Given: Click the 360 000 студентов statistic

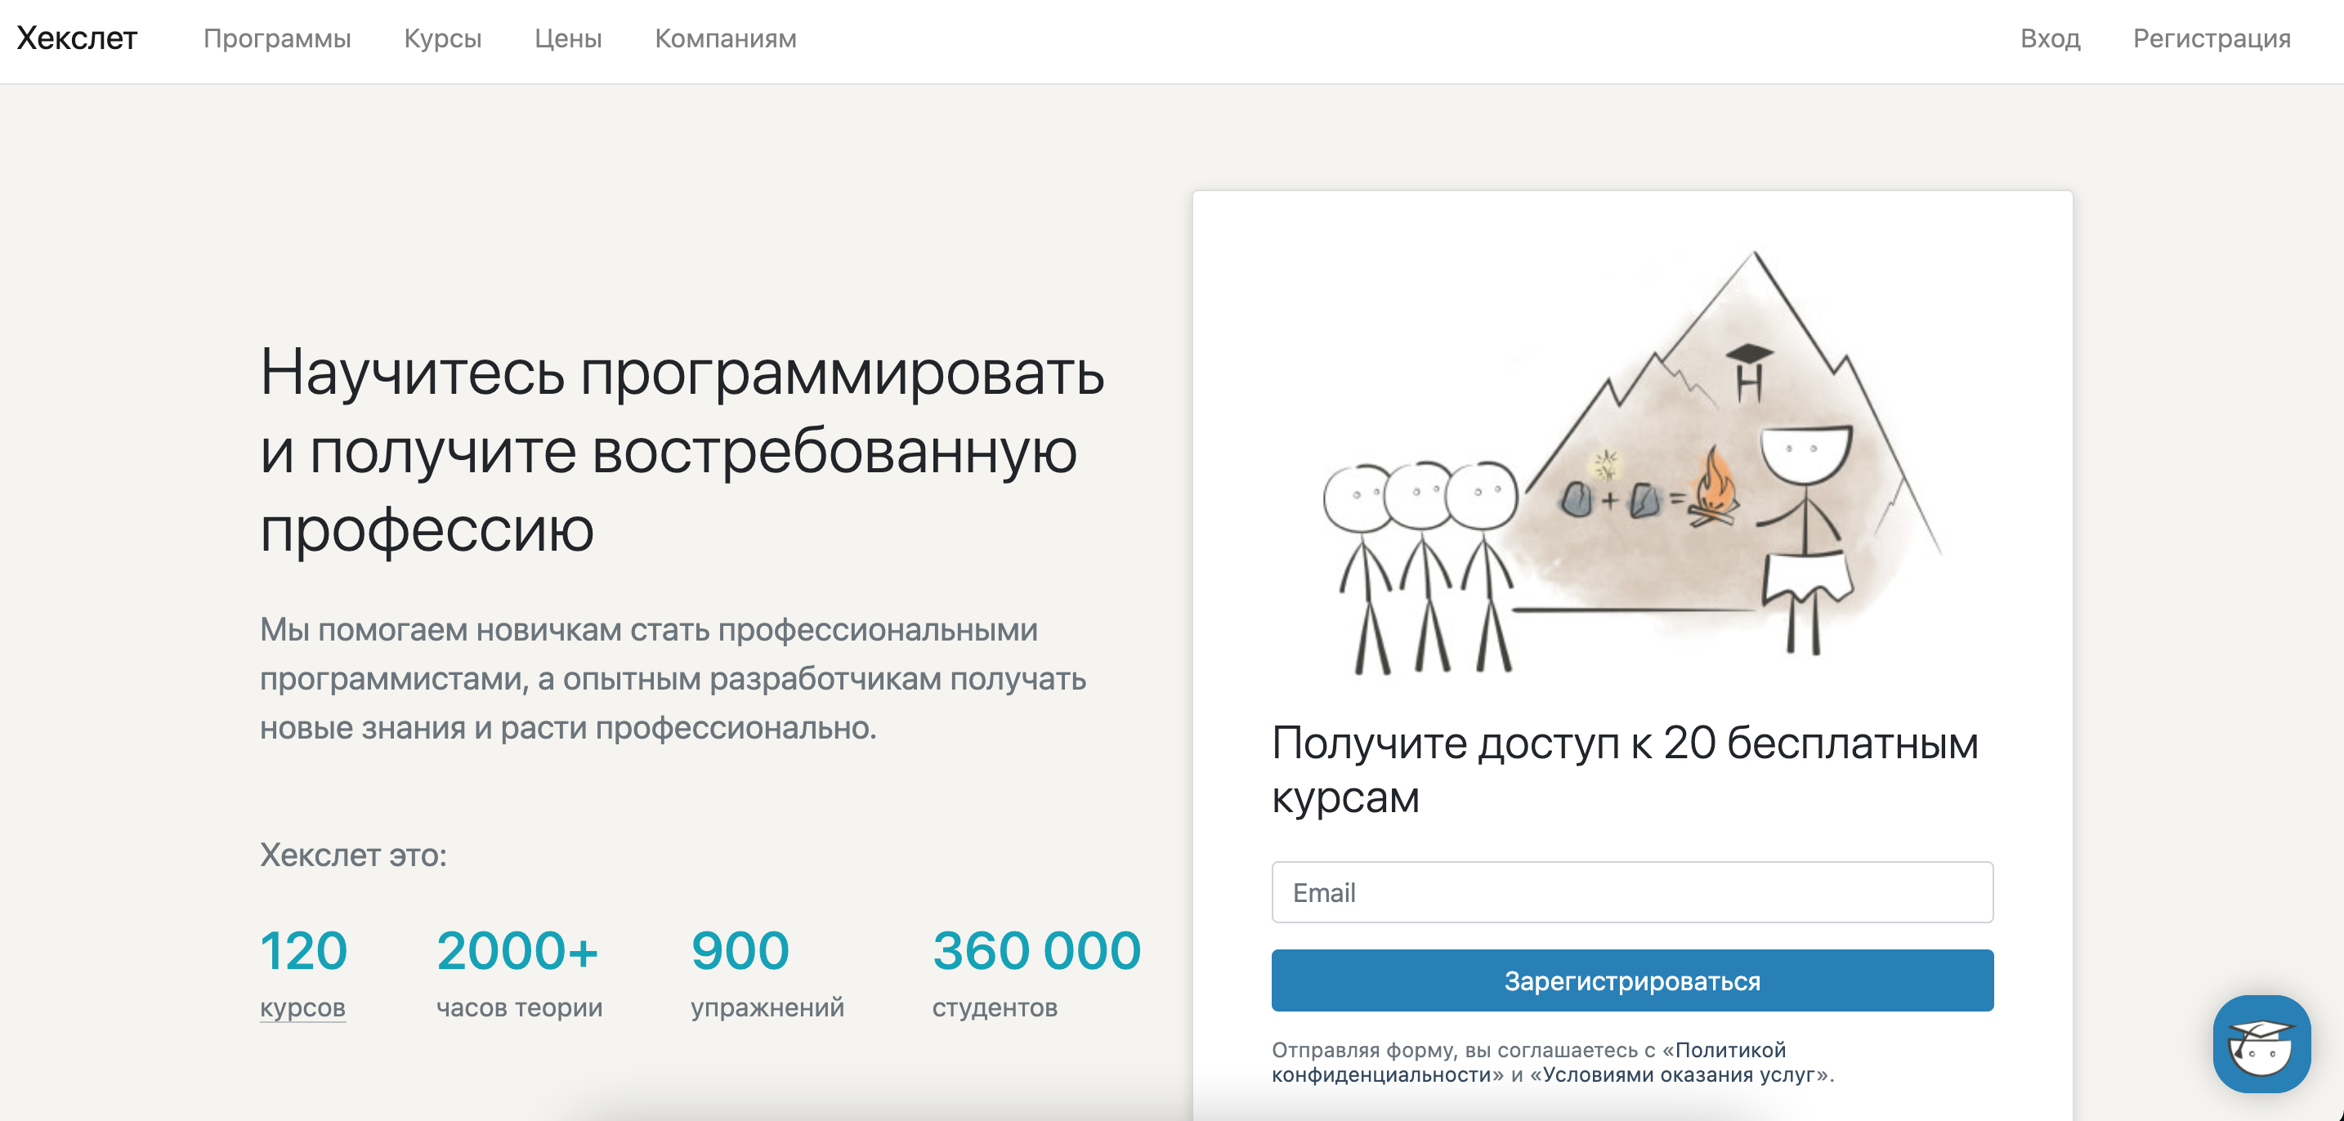Looking at the screenshot, I should 1036,952.
